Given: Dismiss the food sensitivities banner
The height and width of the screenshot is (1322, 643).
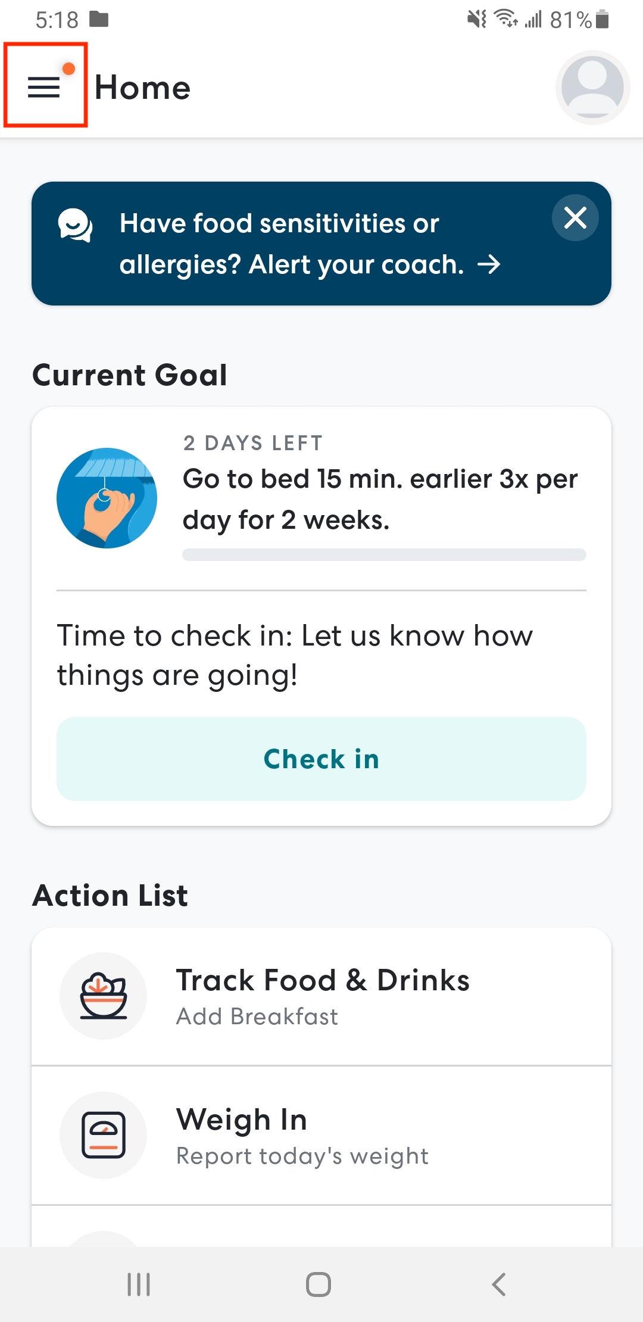Looking at the screenshot, I should [x=575, y=218].
